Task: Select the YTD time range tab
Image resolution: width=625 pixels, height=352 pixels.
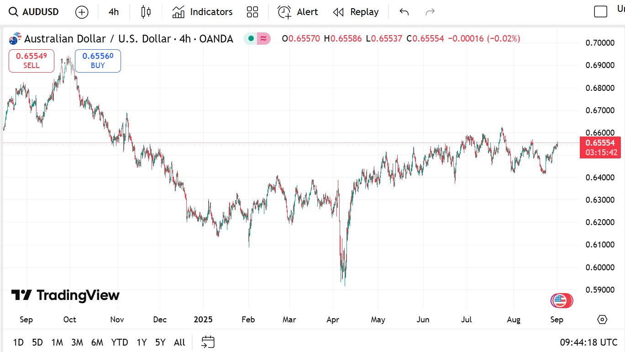Action: (x=120, y=342)
